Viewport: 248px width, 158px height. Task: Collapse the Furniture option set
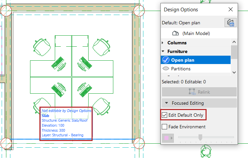pyautogui.click(x=163, y=51)
